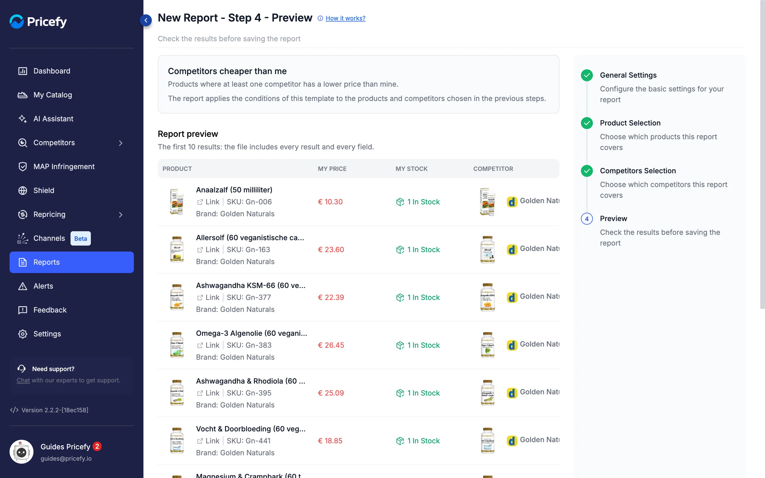Go to the Competitors Selection step
The image size is (765, 478).
[x=638, y=171]
